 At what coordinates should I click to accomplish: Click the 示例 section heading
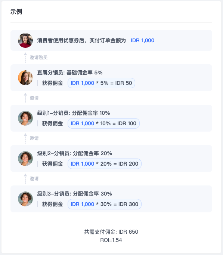coord(16,12)
